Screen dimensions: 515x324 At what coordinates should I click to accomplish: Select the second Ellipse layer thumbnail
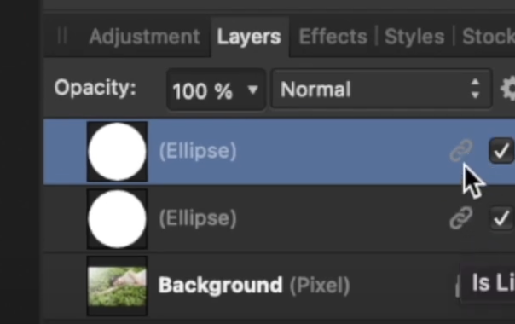click(x=118, y=219)
